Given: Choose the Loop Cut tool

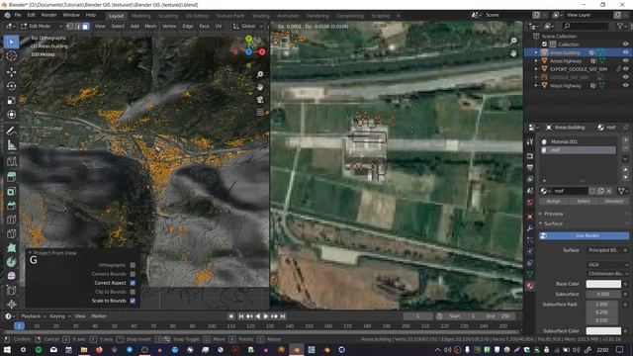Looking at the screenshot, I should (x=11, y=220).
